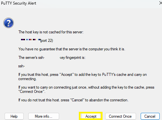Choose Connect Once to skip caching
This screenshot has height=120, width=162.
click(121, 116)
